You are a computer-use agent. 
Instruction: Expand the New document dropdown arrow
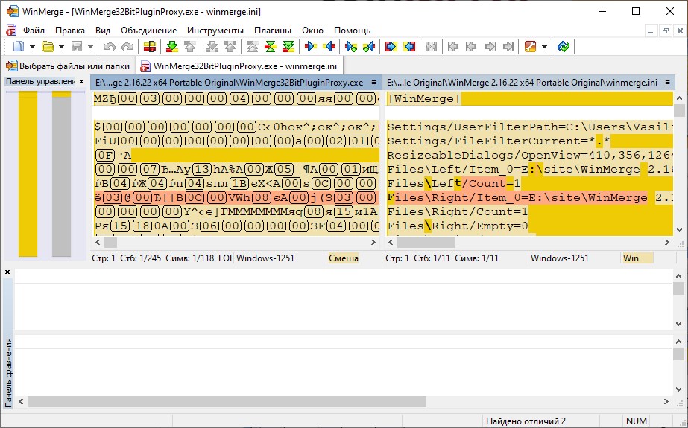click(x=32, y=46)
